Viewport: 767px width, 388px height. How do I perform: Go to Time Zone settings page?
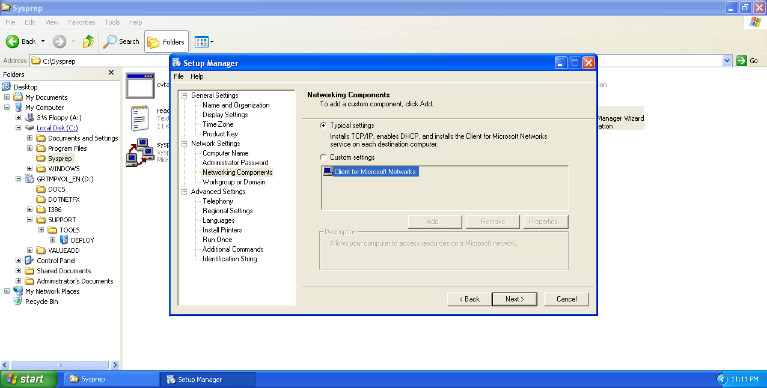pyautogui.click(x=218, y=124)
